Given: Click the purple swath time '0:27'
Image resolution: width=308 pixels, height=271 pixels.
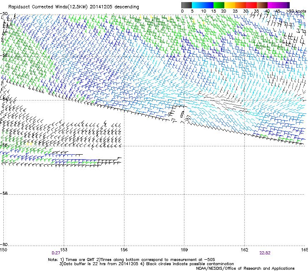Looking at the screenshot, I should pos(56,253).
